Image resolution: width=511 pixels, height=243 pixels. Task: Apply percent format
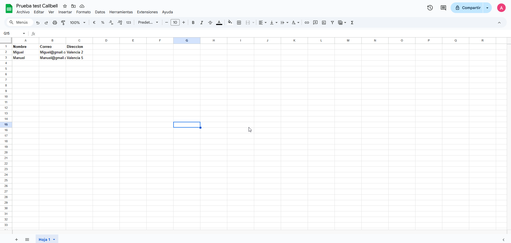pyautogui.click(x=103, y=23)
